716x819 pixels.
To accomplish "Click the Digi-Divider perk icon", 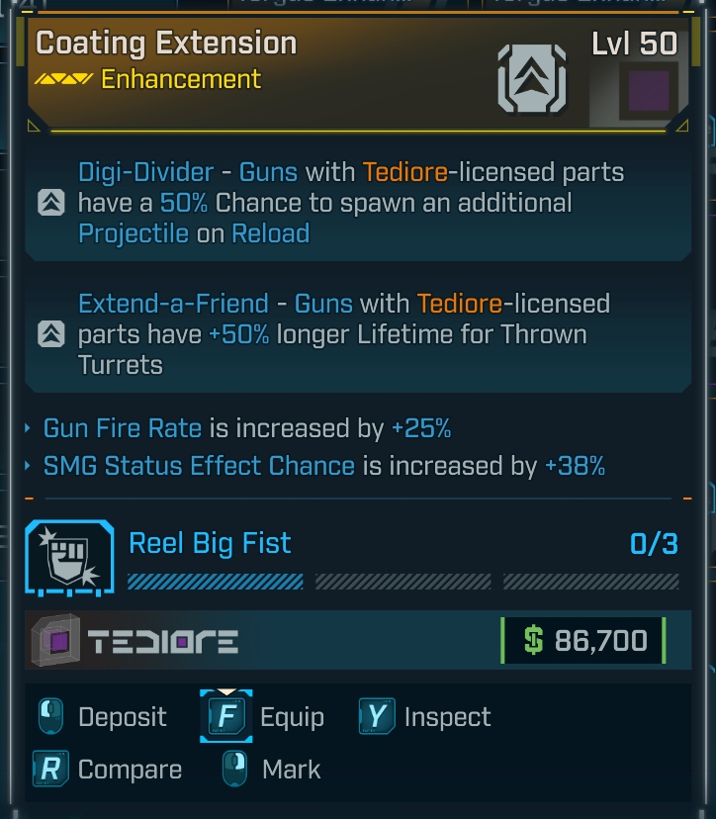I will coord(50,203).
